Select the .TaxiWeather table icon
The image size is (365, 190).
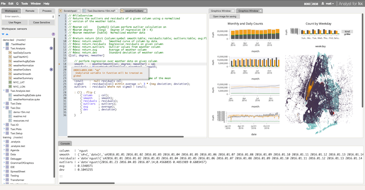point(7,44)
